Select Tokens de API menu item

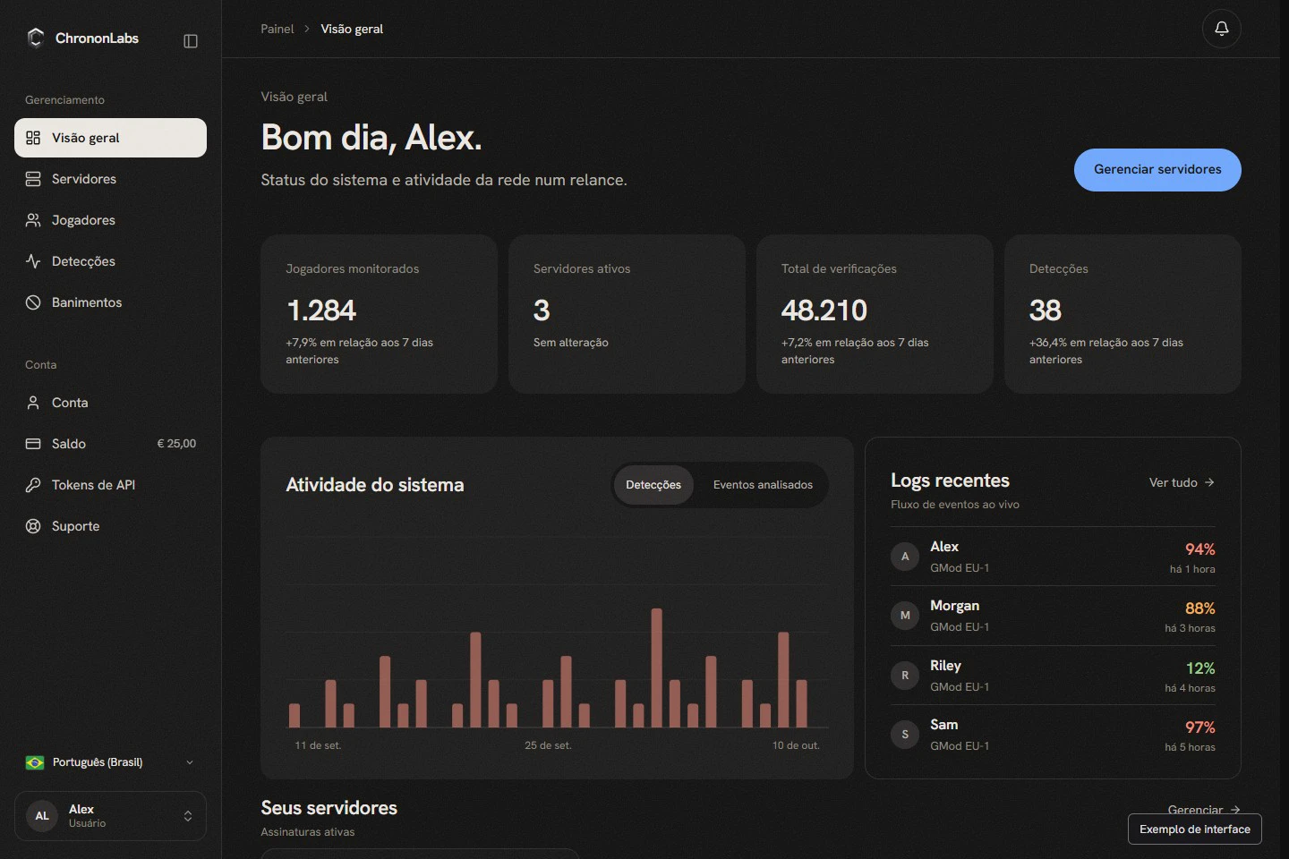coord(110,485)
